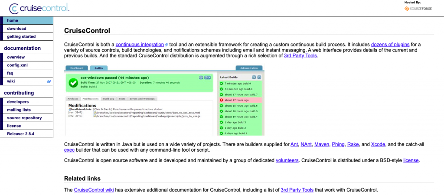444x195 pixels.
Task: Click the contributing sidebar heading
Action: [x=19, y=93]
